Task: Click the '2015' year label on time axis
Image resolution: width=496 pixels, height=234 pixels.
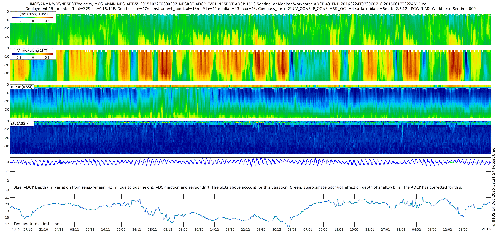Action: tap(15, 229)
